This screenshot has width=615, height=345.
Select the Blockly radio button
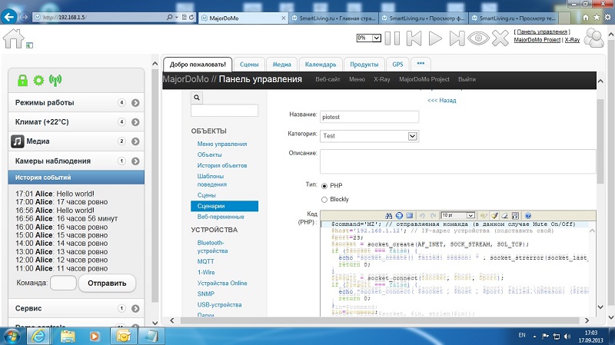[324, 199]
